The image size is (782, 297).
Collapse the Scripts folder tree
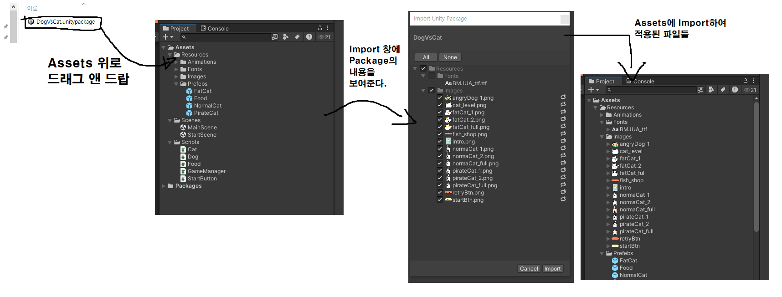tap(170, 142)
